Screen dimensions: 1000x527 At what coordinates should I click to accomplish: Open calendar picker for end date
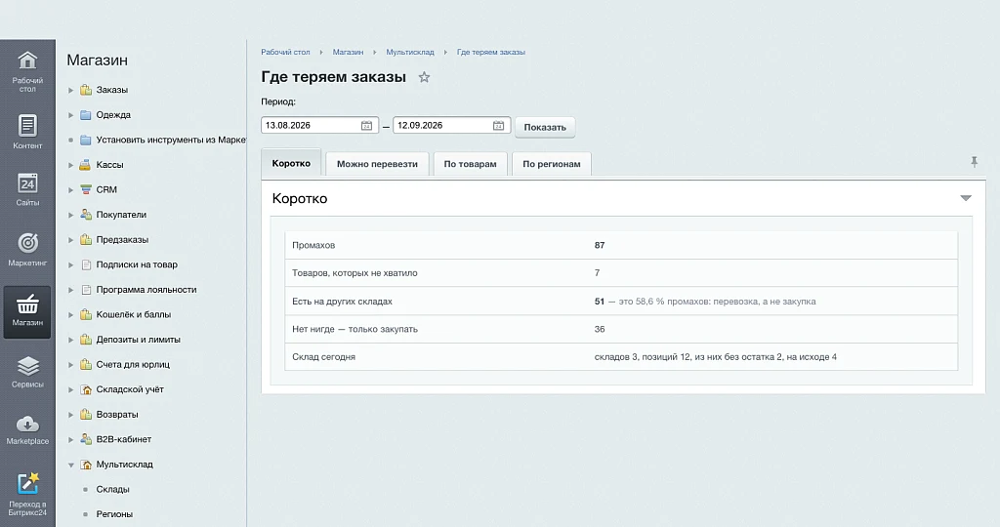(499, 126)
